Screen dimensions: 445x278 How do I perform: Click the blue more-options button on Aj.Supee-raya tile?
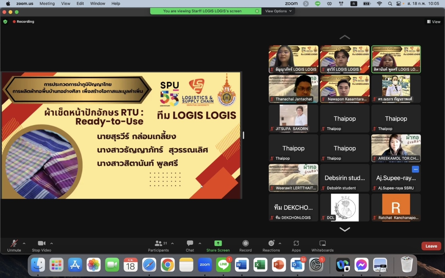[415, 169]
